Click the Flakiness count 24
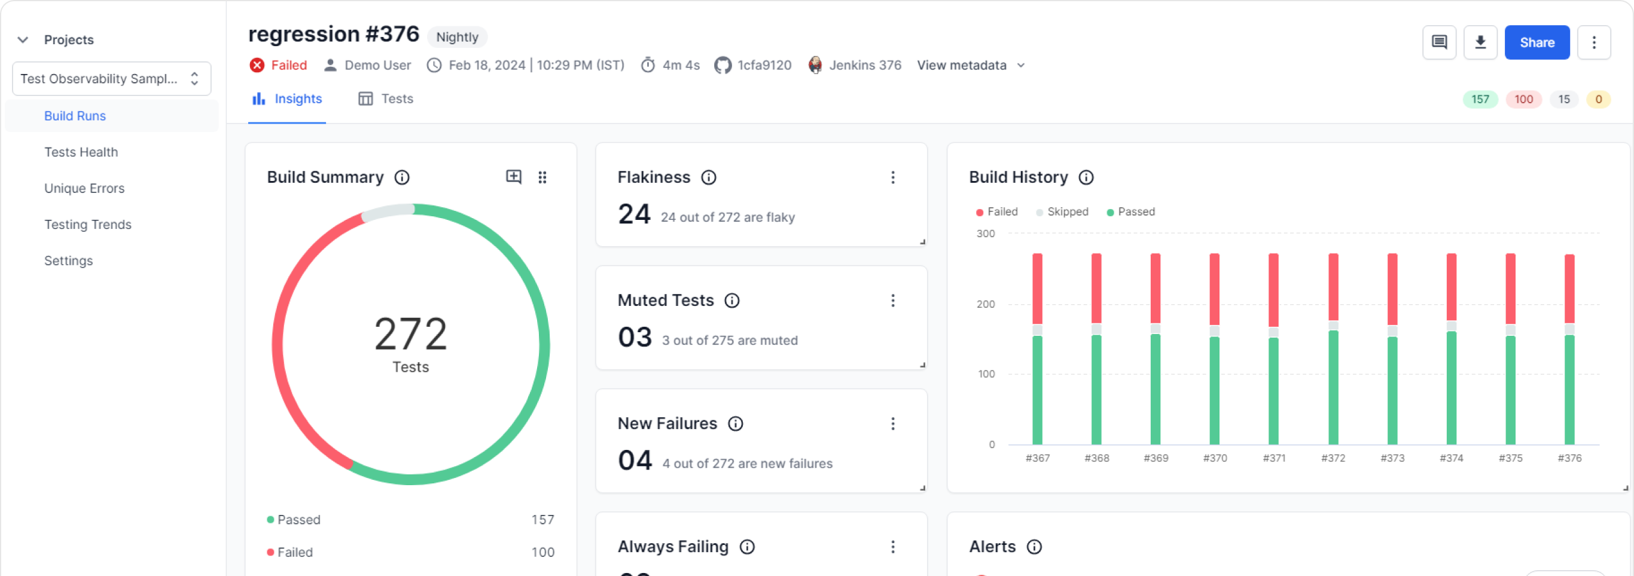1634x576 pixels. (x=633, y=214)
